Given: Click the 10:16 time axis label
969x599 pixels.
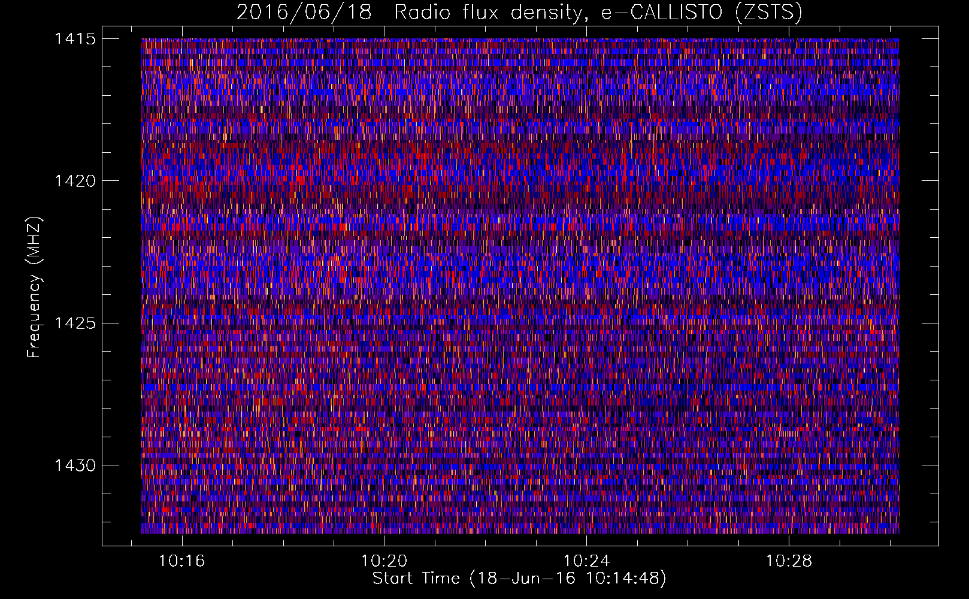Looking at the screenshot, I should coord(181,561).
